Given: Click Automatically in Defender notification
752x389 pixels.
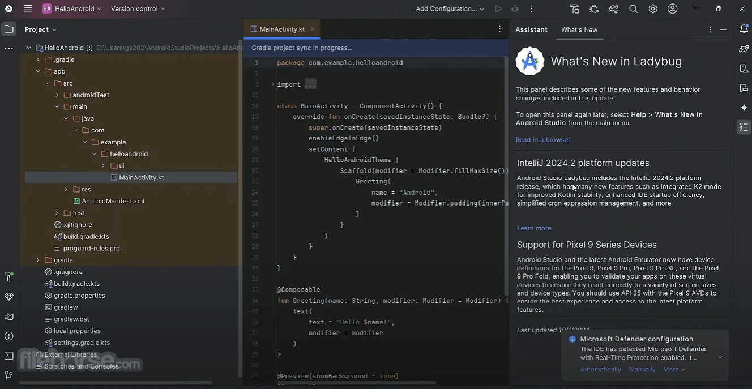Looking at the screenshot, I should pos(600,369).
